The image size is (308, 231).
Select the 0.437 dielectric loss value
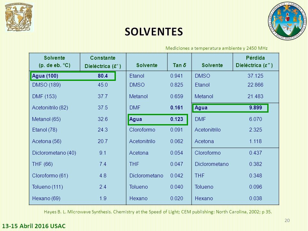tap(256, 153)
